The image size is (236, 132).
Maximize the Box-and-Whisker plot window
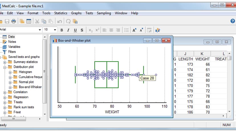157,41
